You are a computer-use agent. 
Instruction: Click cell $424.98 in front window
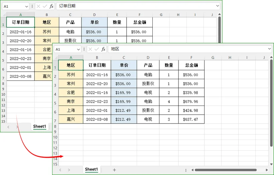tap(191, 111)
